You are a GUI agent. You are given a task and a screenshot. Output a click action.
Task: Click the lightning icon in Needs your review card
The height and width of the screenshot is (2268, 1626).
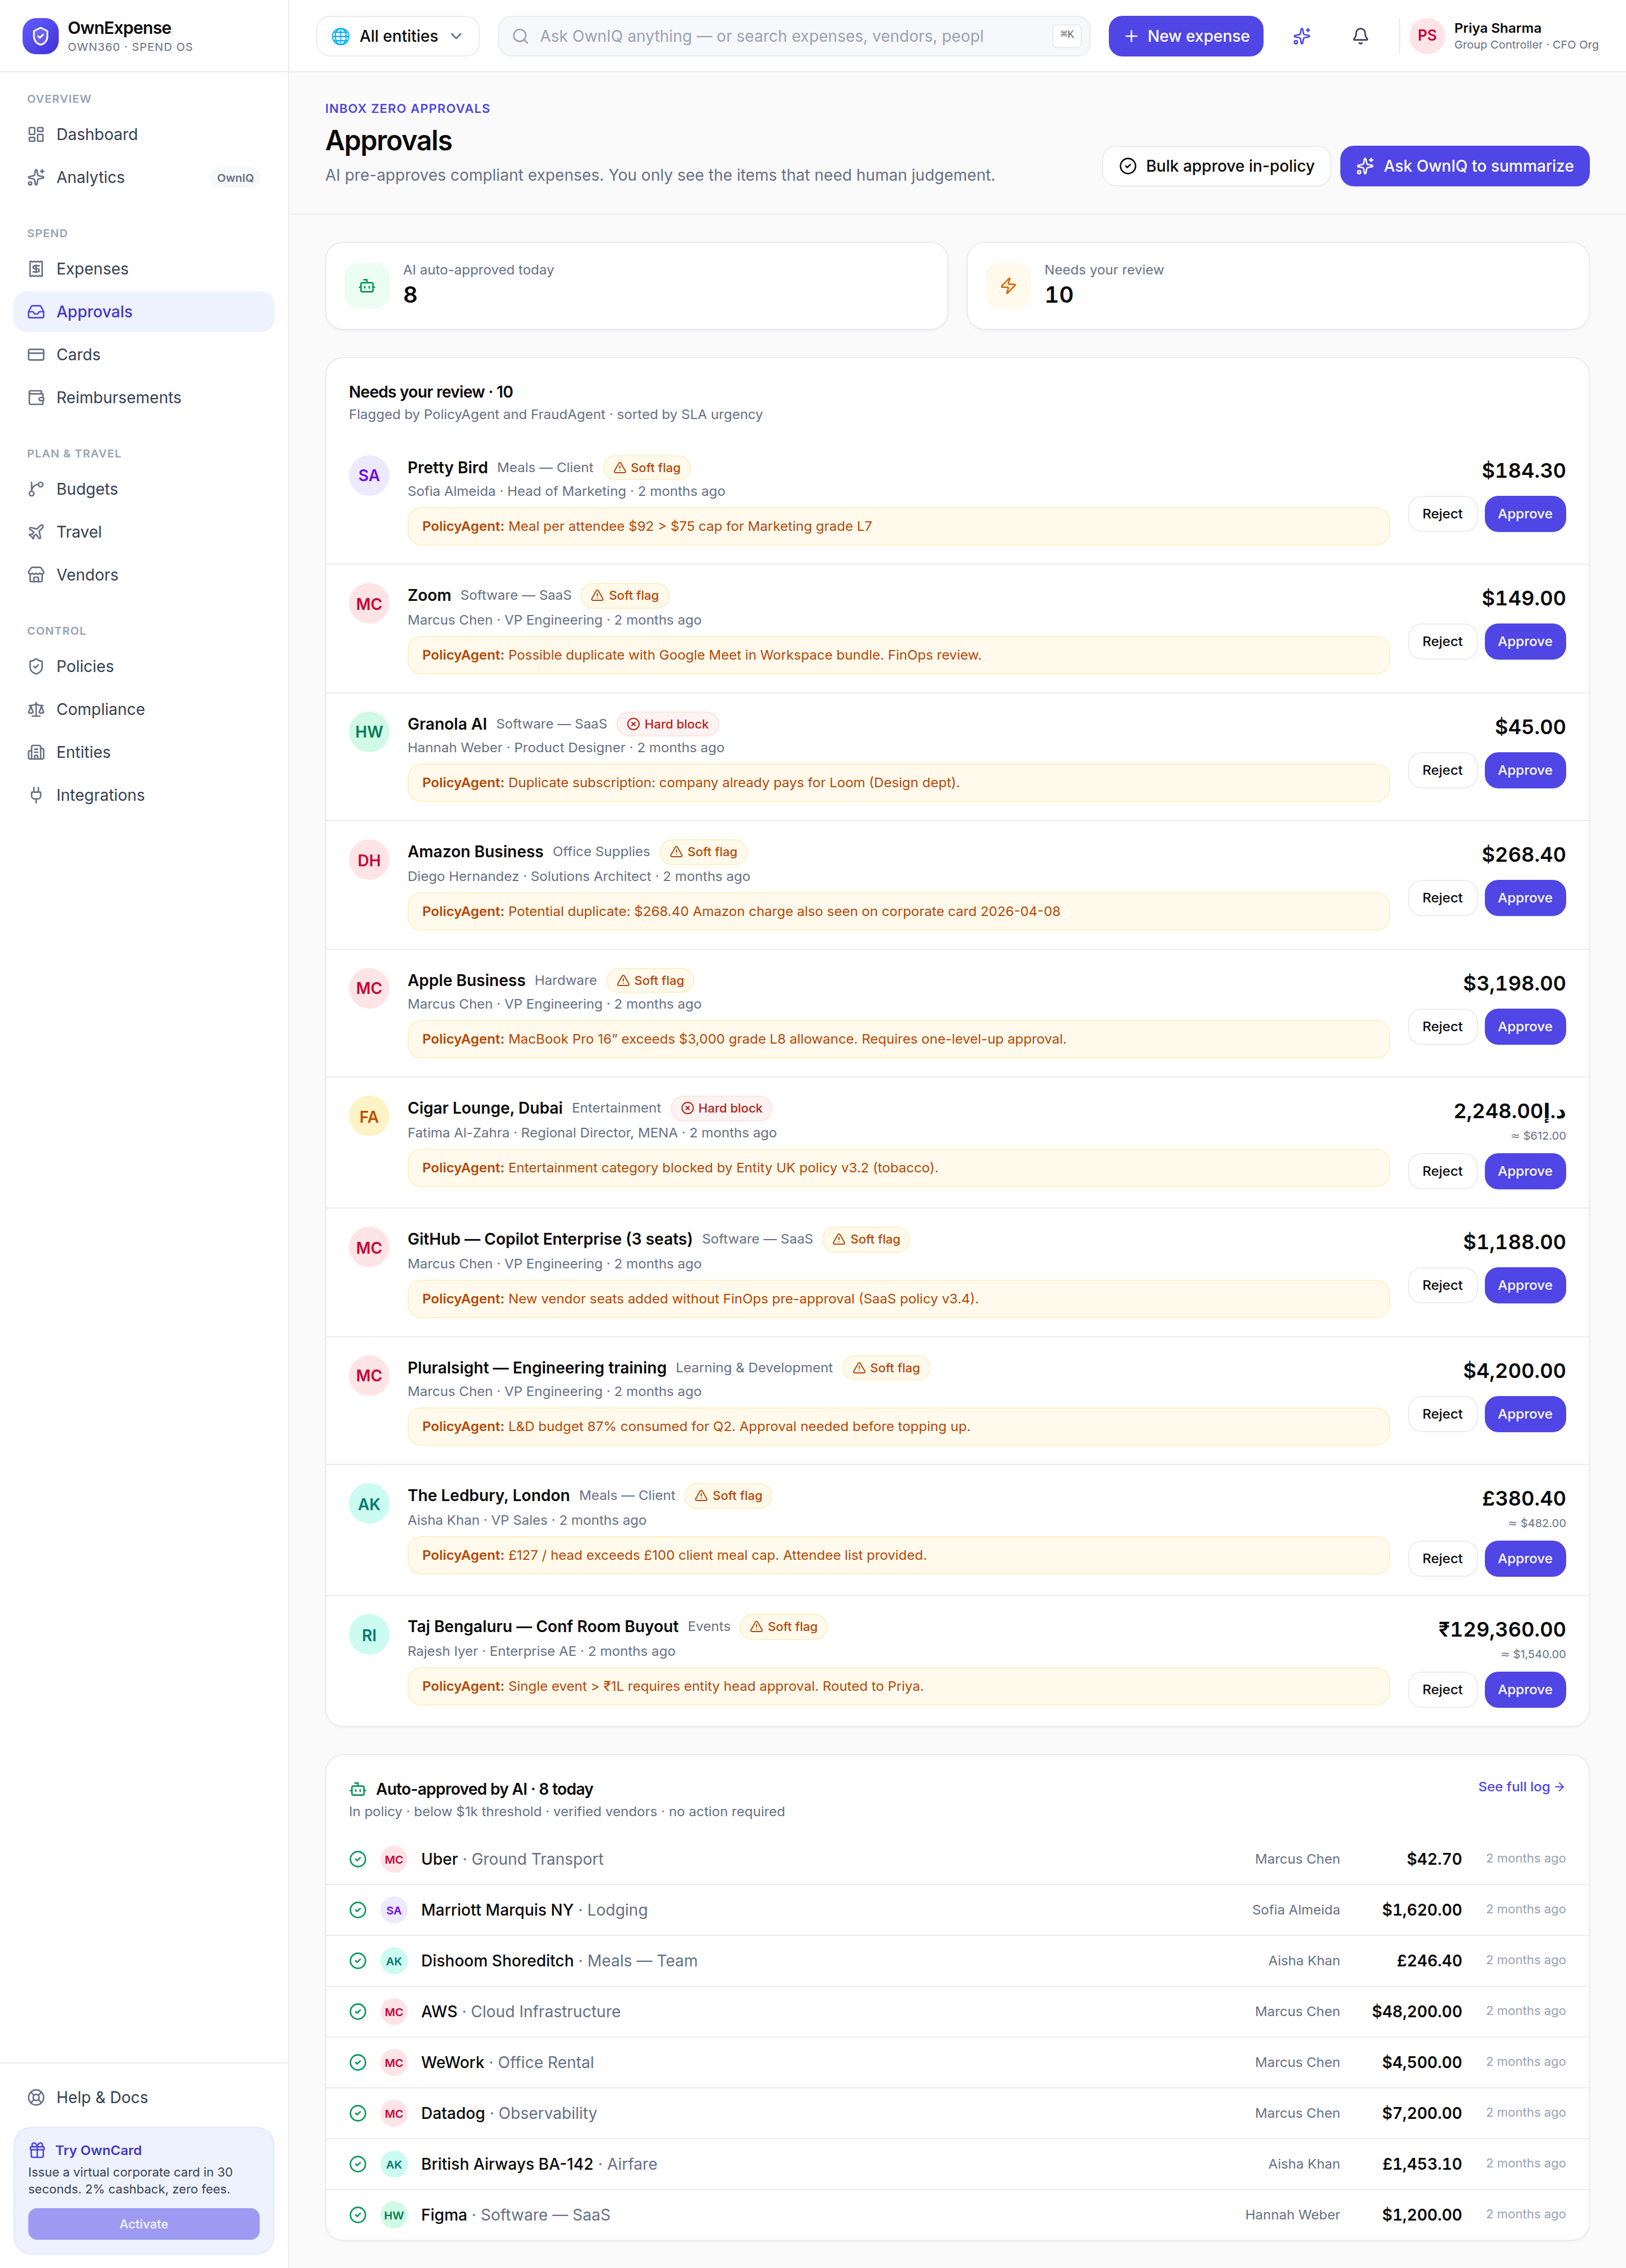(x=1008, y=286)
